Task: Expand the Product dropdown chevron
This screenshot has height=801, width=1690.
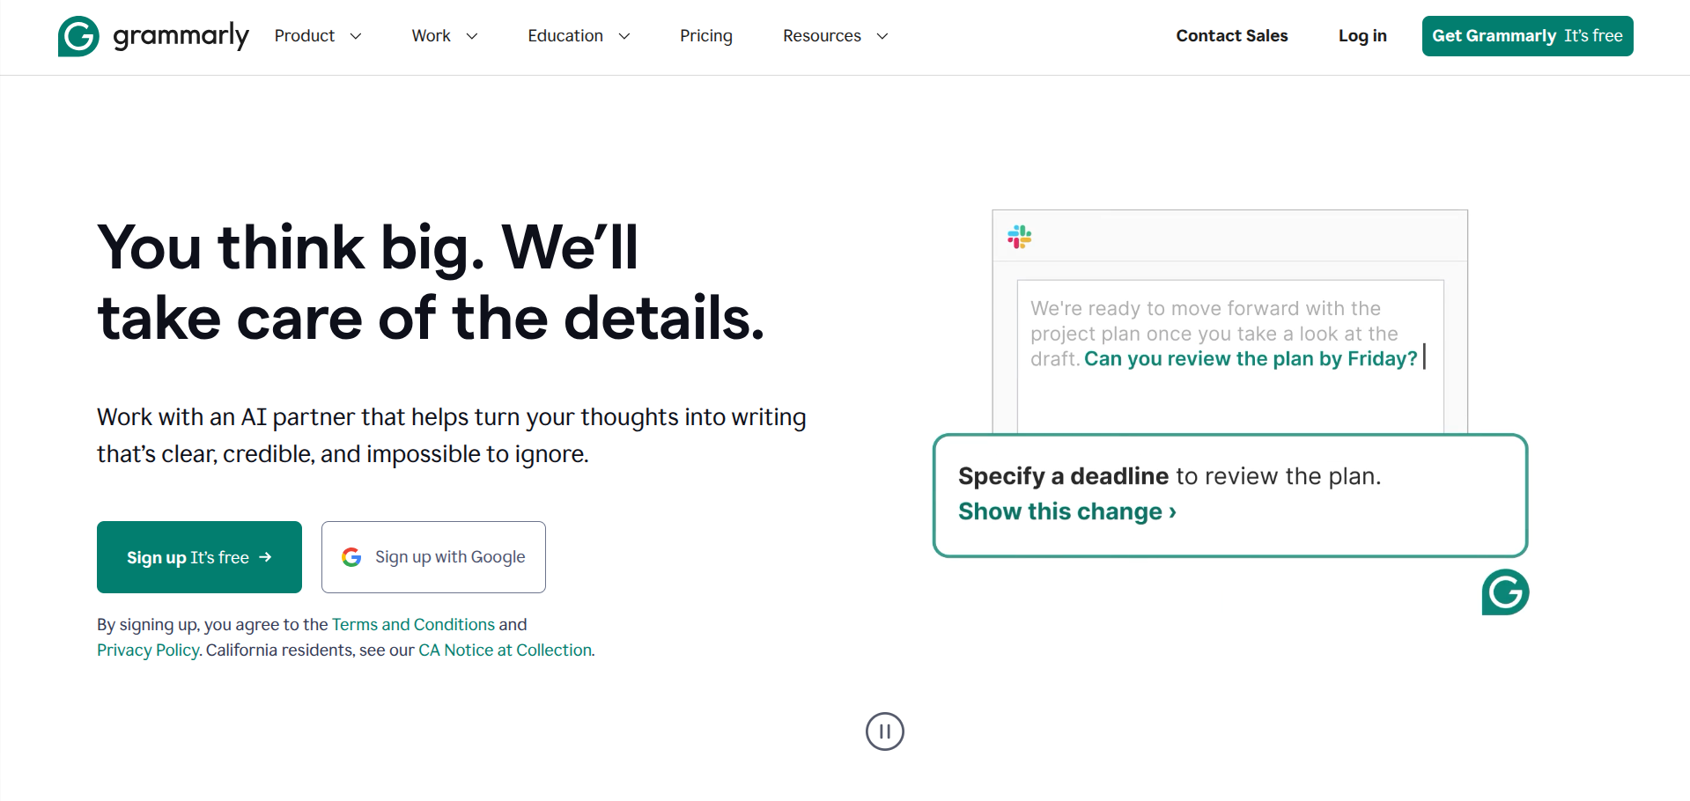Action: coord(356,36)
